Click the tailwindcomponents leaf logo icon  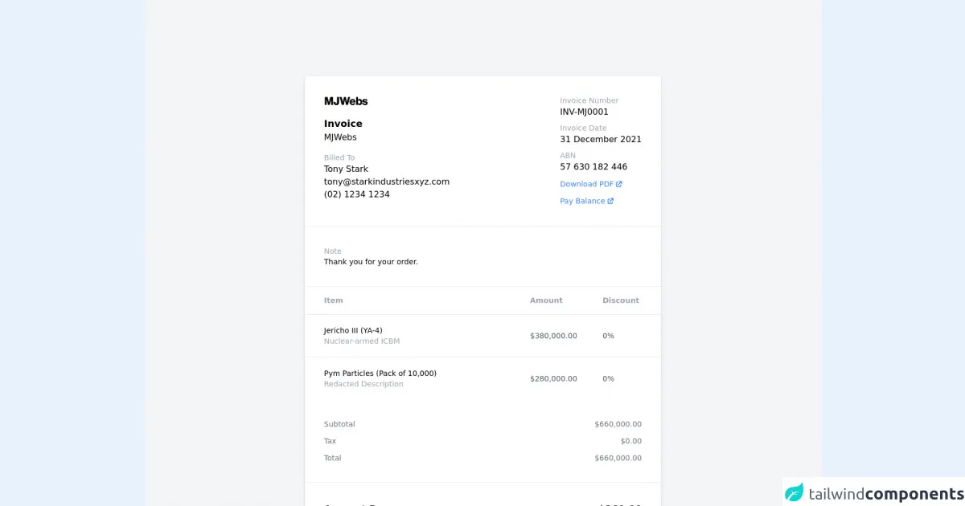(x=795, y=492)
